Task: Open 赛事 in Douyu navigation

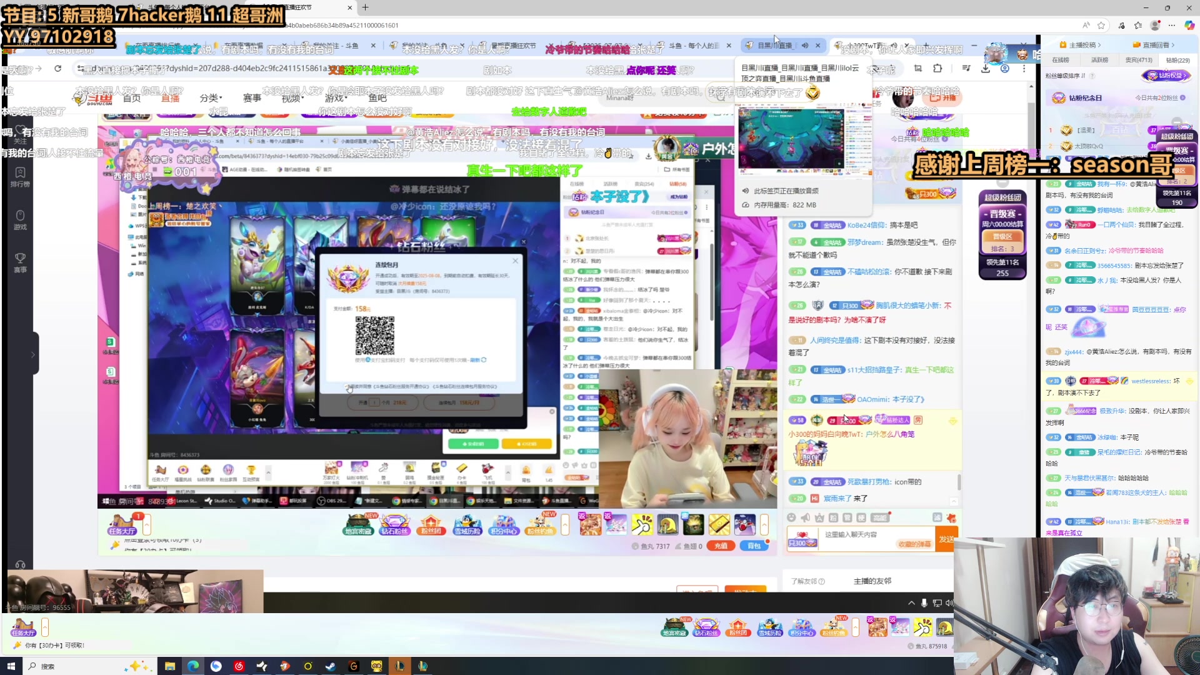Action: 252,98
